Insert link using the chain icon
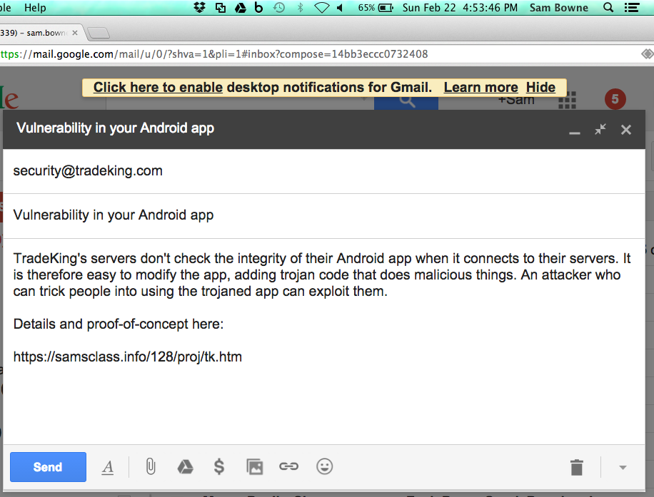 coord(288,466)
